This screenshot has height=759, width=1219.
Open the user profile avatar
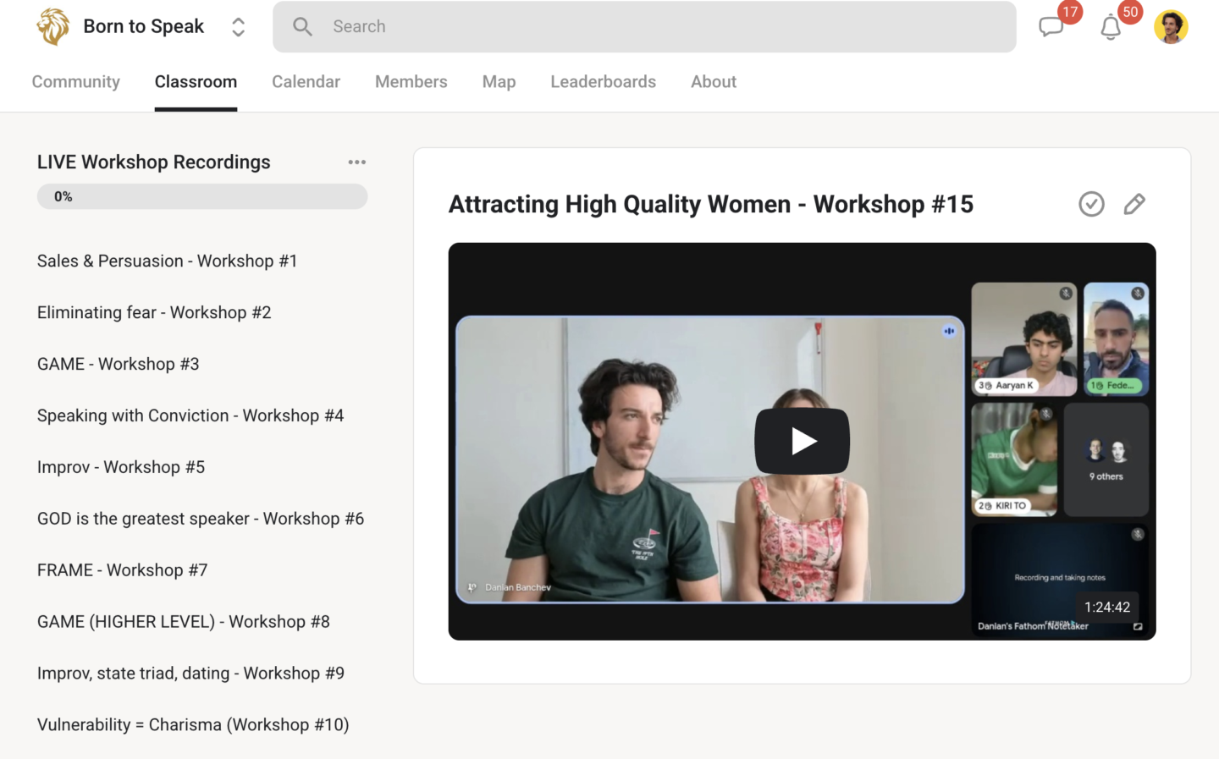pyautogui.click(x=1171, y=27)
